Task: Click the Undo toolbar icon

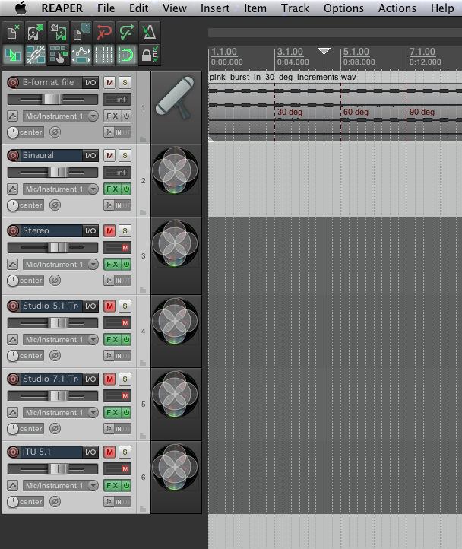Action: point(103,32)
